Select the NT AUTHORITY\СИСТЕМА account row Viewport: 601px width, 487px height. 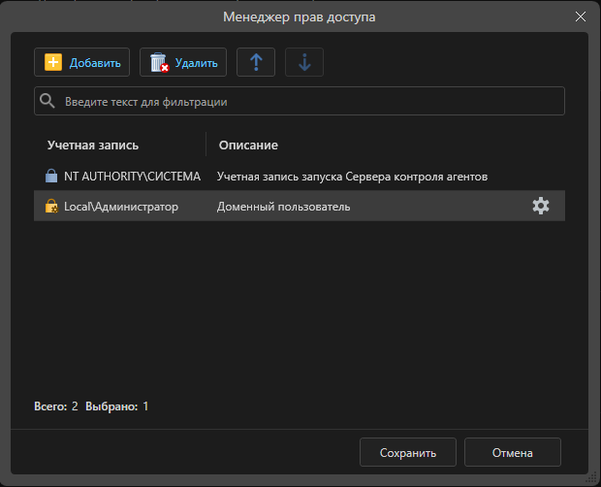(x=132, y=177)
